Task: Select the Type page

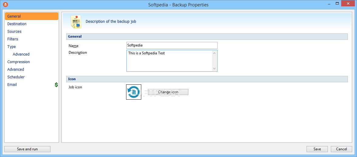Action: (32, 47)
